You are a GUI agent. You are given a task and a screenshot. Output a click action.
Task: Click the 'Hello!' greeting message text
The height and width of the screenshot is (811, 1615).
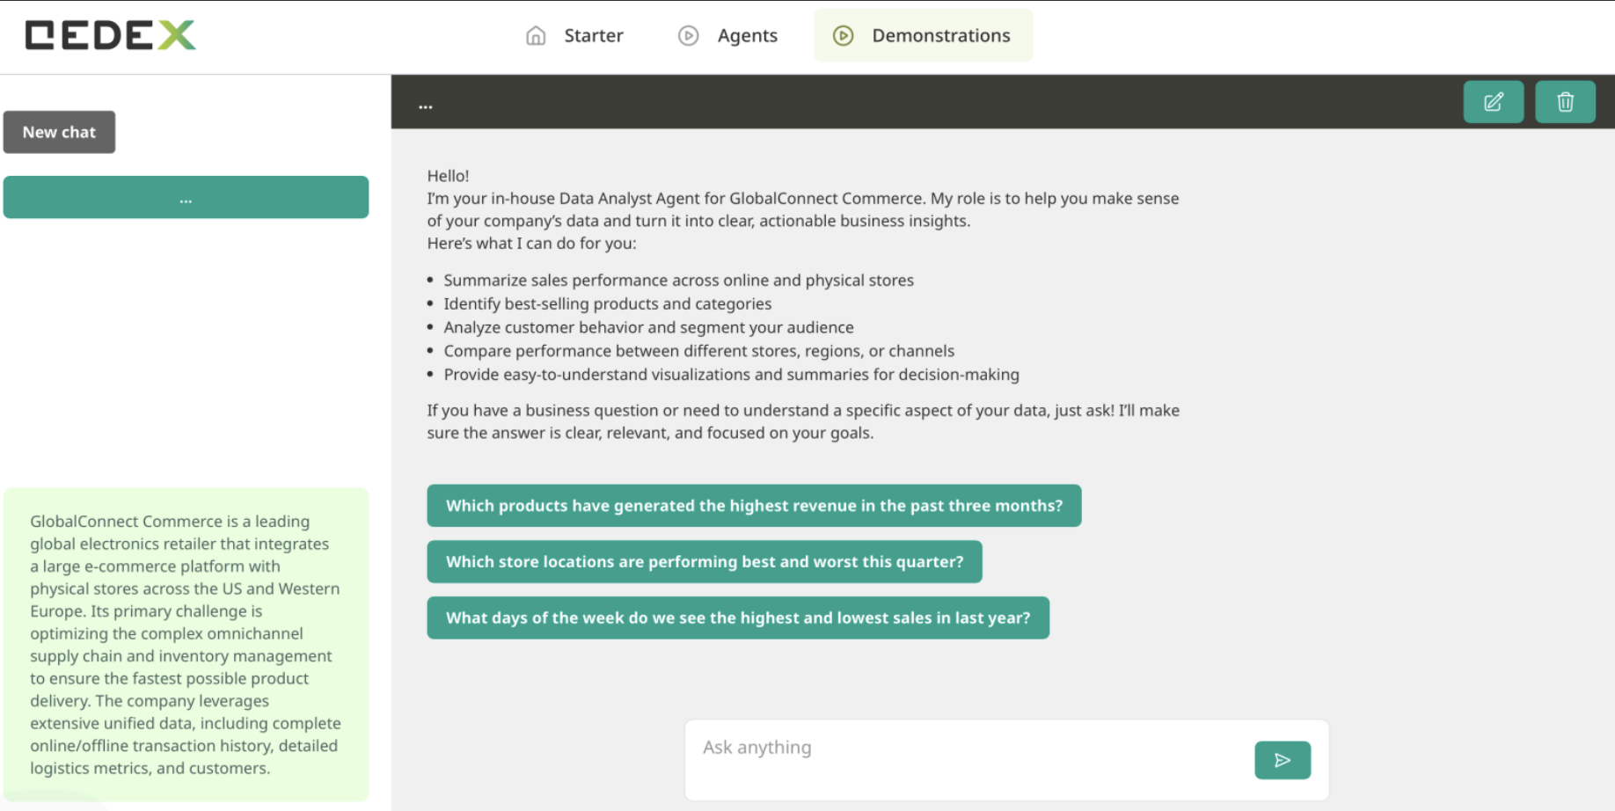(448, 176)
